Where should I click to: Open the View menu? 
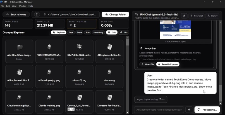click(x=14, y=6)
